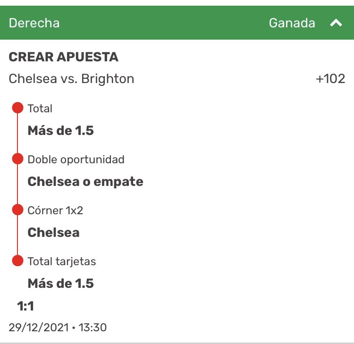Click the Ganada status label
Image resolution: width=354 pixels, height=344 pixels.
tap(292, 23)
